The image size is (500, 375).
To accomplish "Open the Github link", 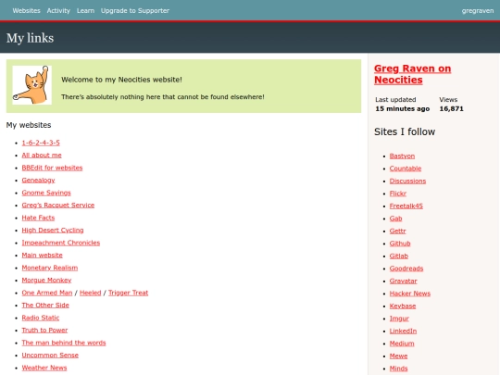I will pos(400,244).
